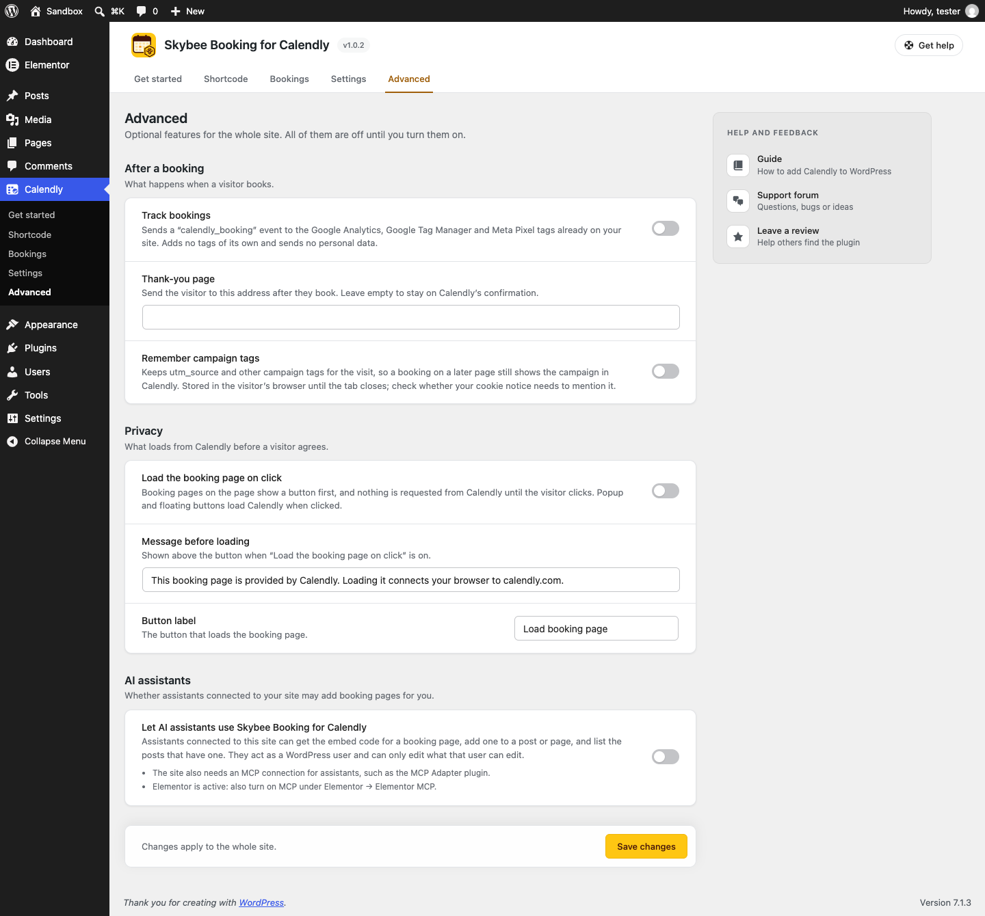Click the WordPress logo icon
The image size is (985, 916).
[12, 11]
